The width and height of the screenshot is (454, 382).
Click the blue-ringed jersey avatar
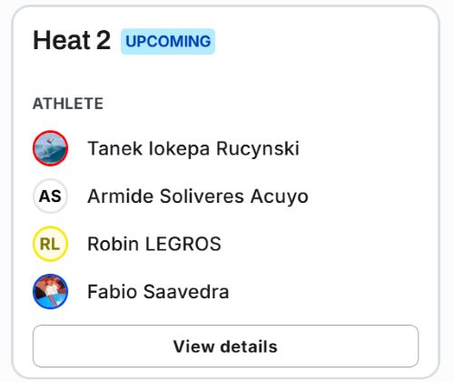click(50, 291)
